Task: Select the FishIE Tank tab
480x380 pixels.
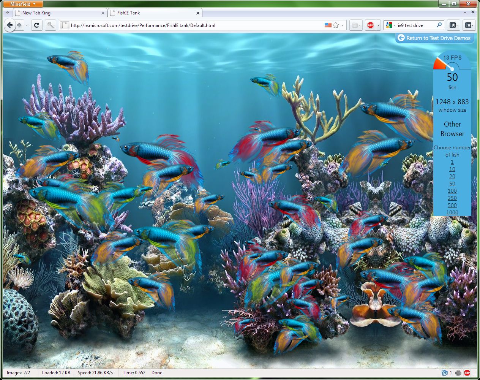Action: point(152,13)
